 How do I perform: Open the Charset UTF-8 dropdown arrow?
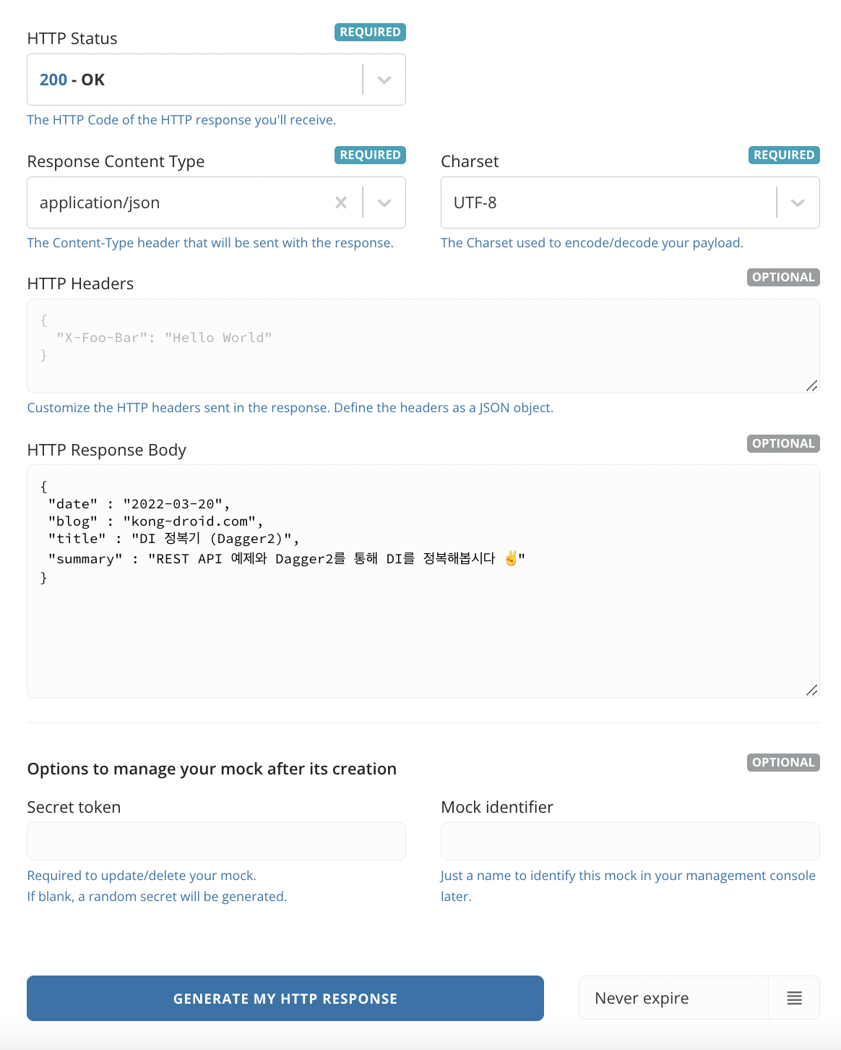tap(798, 202)
